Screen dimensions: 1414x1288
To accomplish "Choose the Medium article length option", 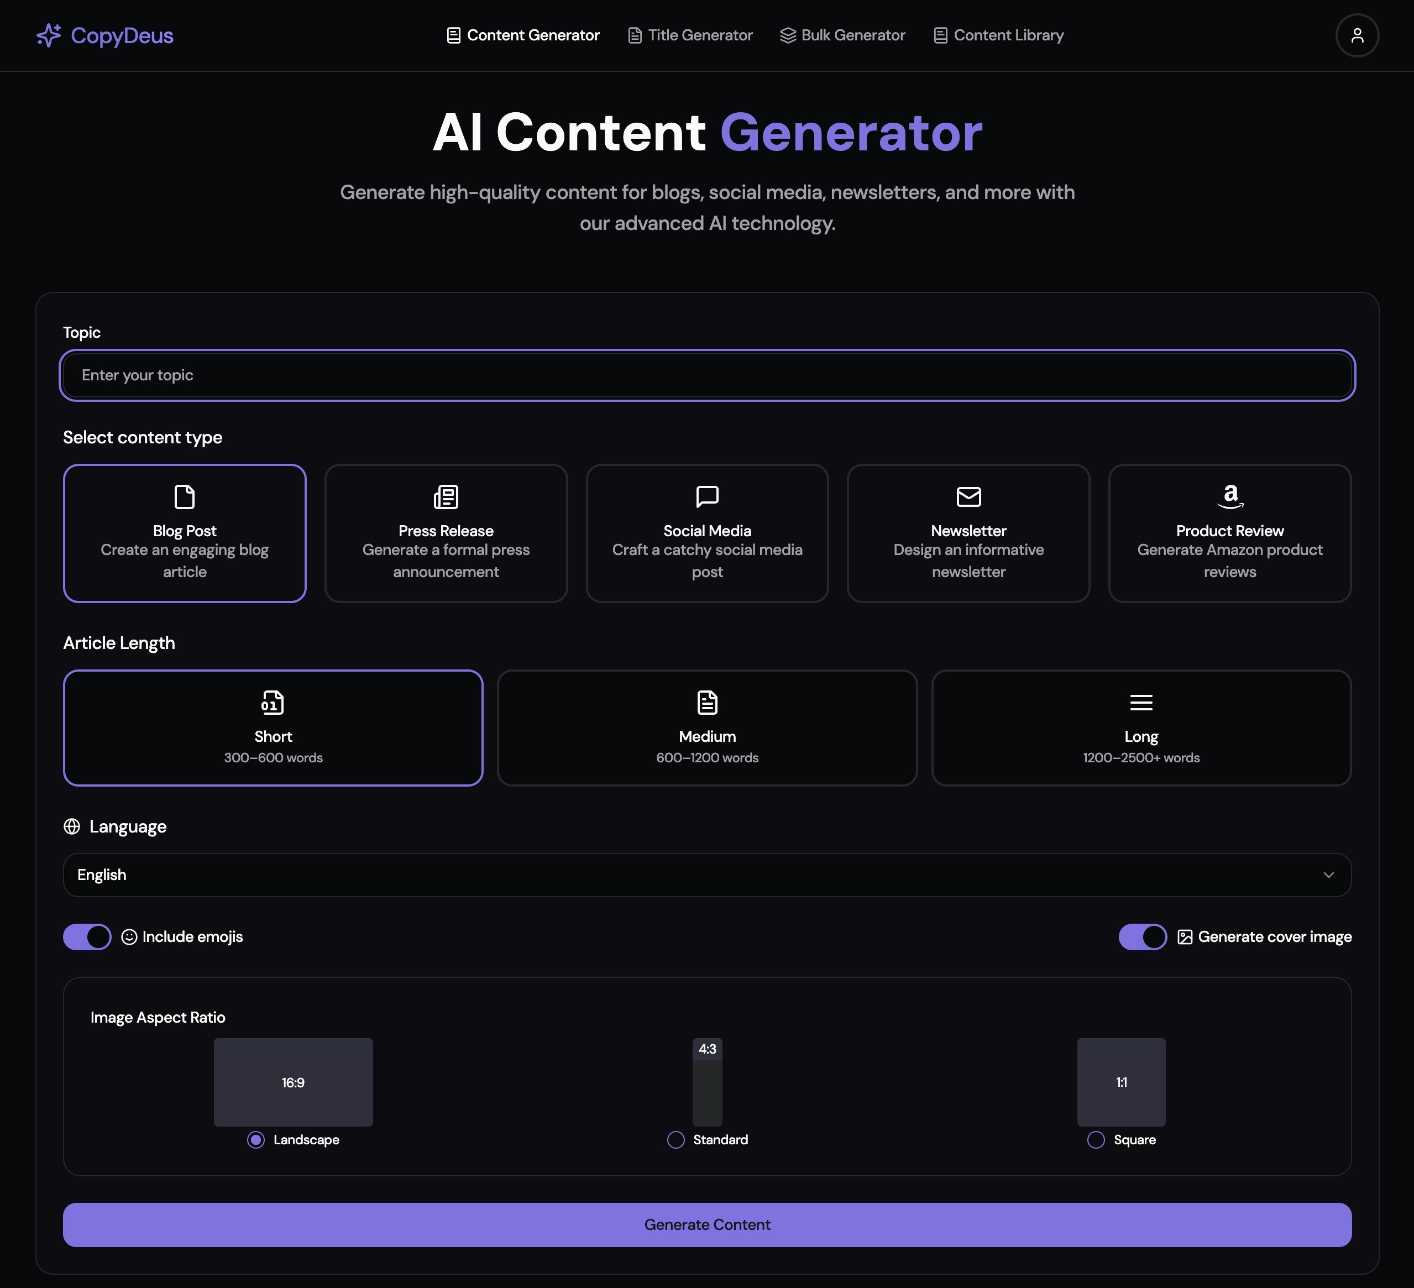I will [x=707, y=727].
